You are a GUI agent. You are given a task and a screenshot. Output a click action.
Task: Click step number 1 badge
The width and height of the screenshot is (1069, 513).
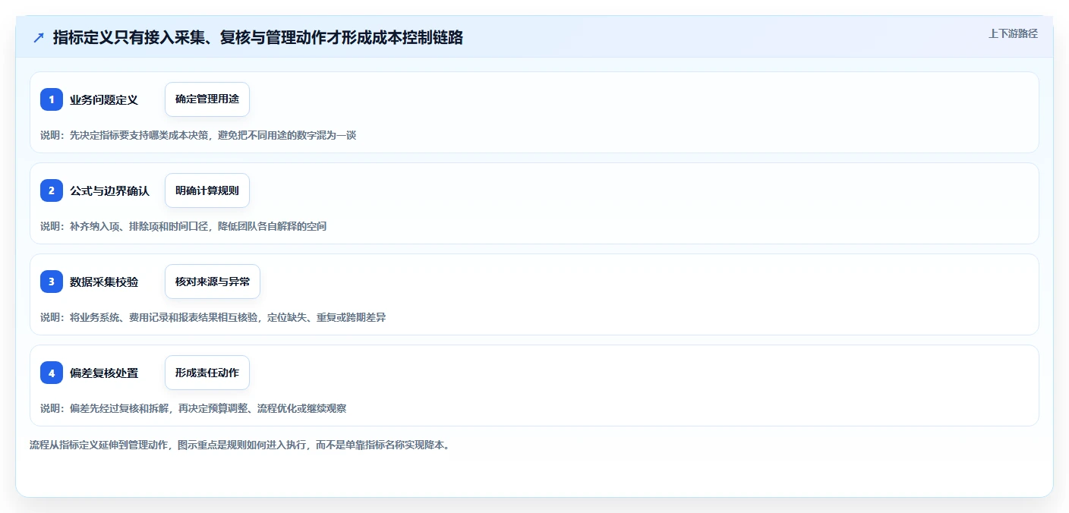(x=52, y=99)
